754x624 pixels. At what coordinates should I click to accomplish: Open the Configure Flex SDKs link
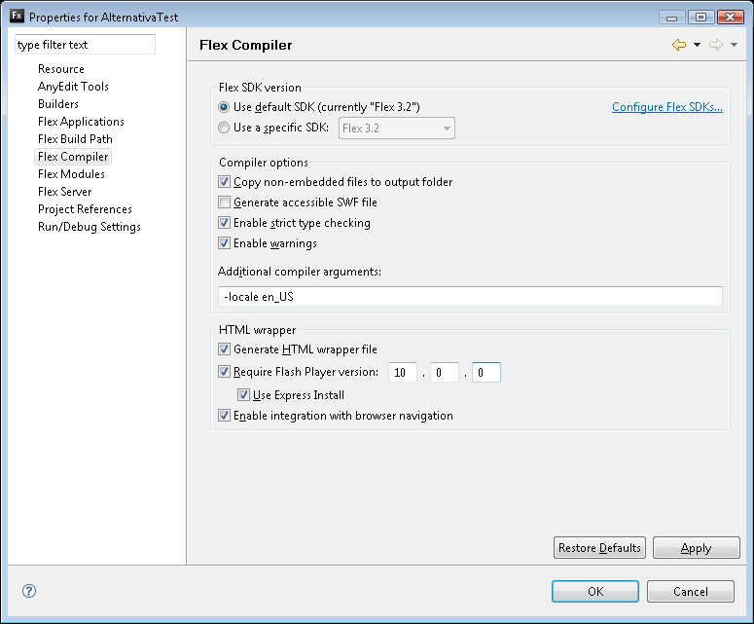[666, 107]
